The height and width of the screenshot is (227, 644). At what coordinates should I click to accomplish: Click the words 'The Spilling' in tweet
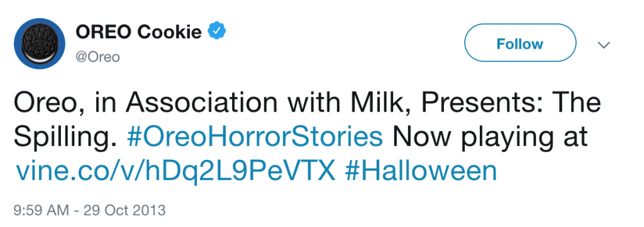(308, 122)
